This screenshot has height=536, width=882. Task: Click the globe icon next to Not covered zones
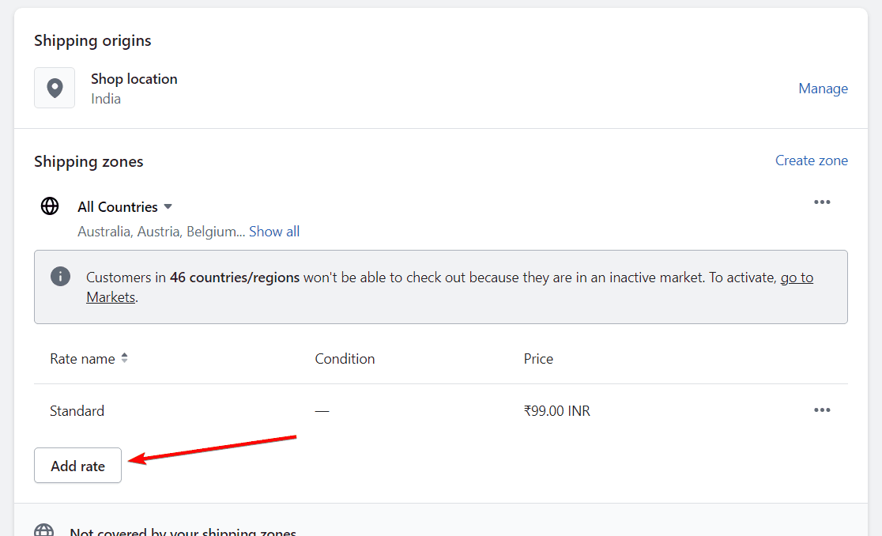point(45,530)
